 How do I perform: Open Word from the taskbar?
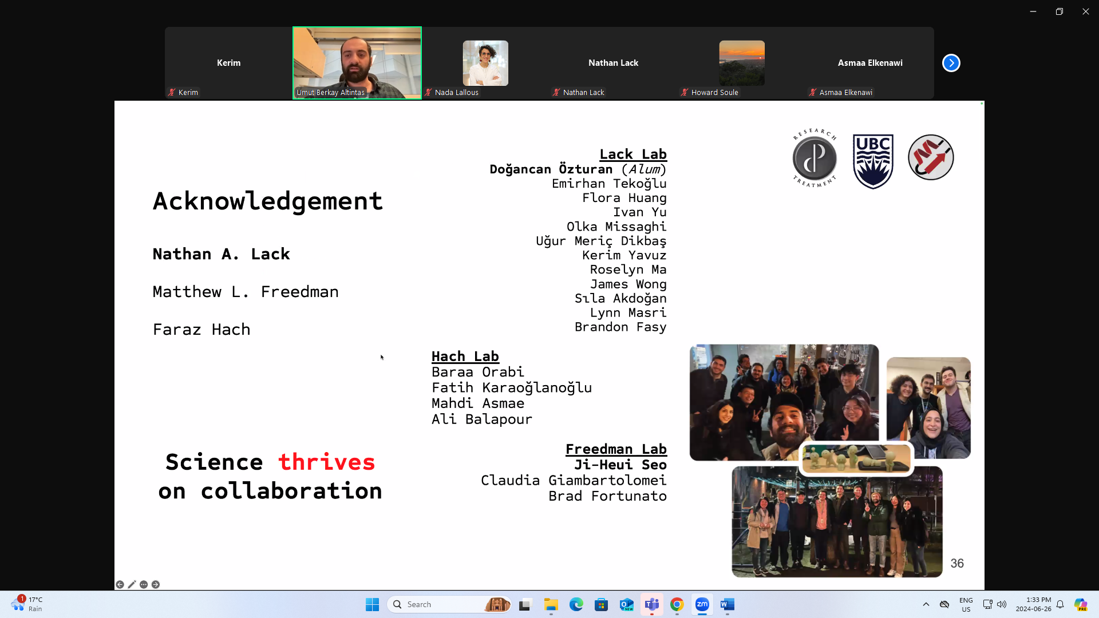point(727,604)
